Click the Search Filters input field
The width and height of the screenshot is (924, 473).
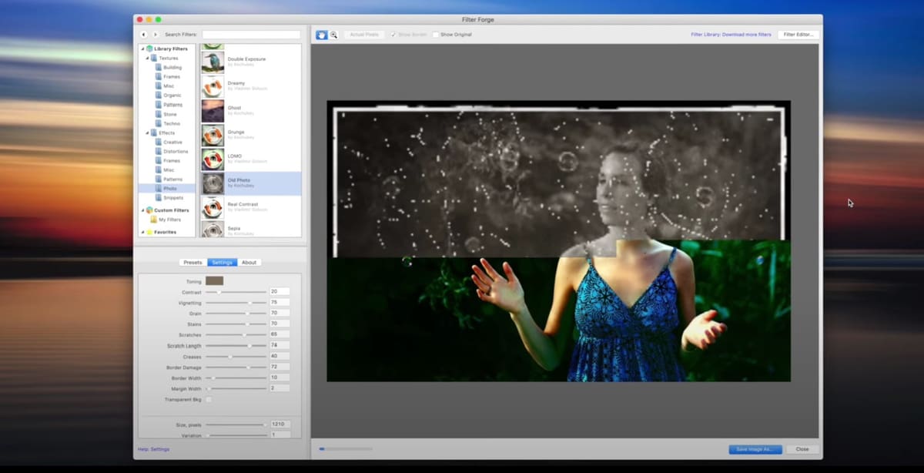(x=251, y=35)
